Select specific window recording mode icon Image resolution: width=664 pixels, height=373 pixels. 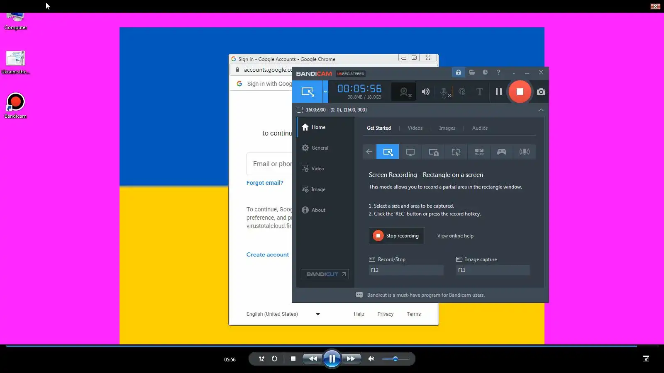click(433, 152)
